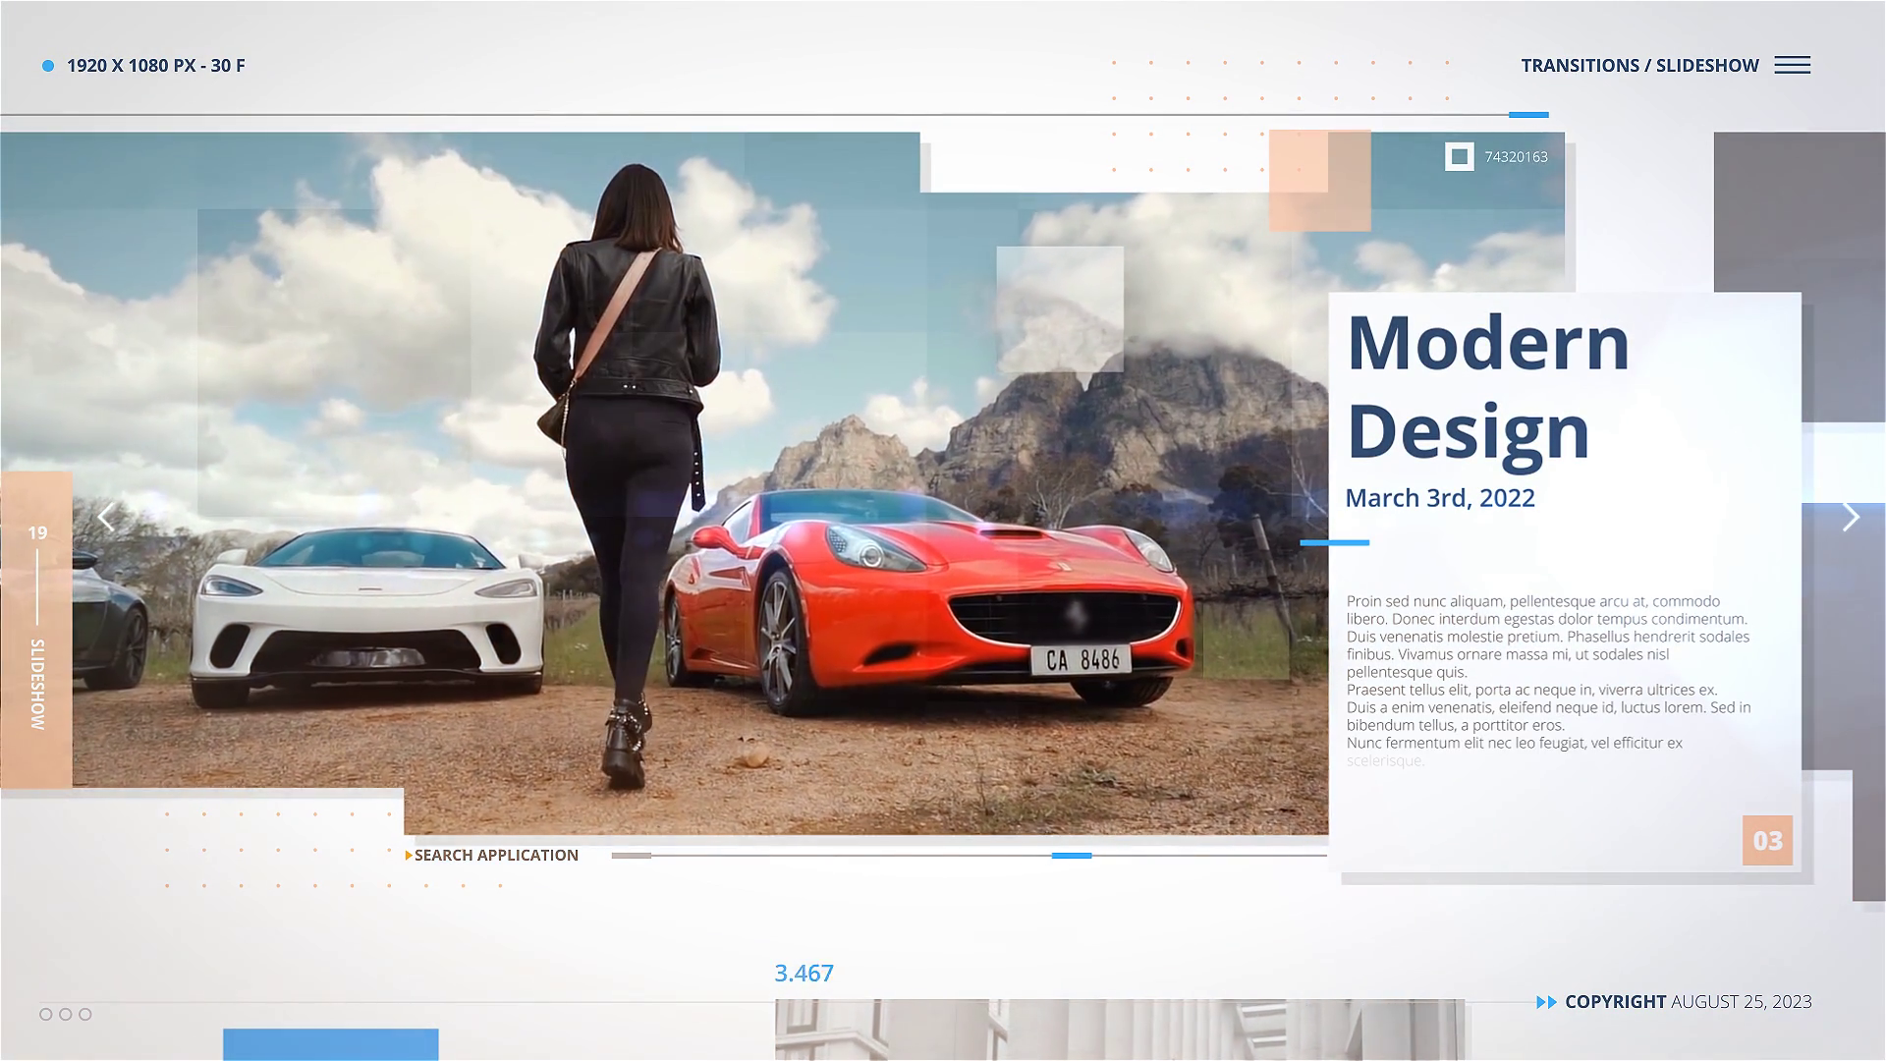This screenshot has width=1886, height=1061.
Task: Click the March 3rd, 2022 date text
Action: point(1439,498)
